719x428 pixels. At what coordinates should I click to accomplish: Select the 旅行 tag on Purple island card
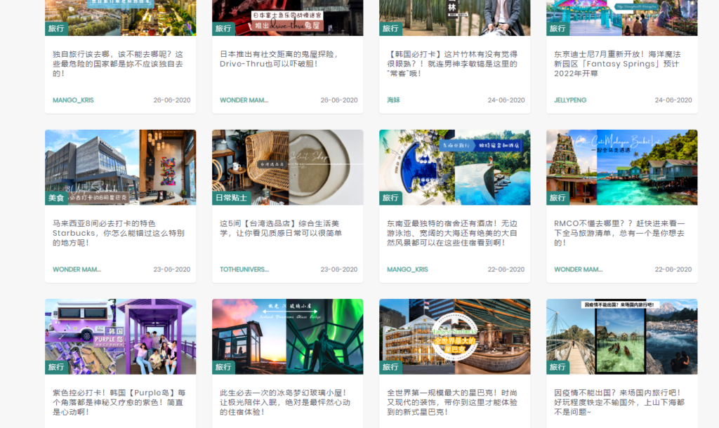(x=55, y=367)
